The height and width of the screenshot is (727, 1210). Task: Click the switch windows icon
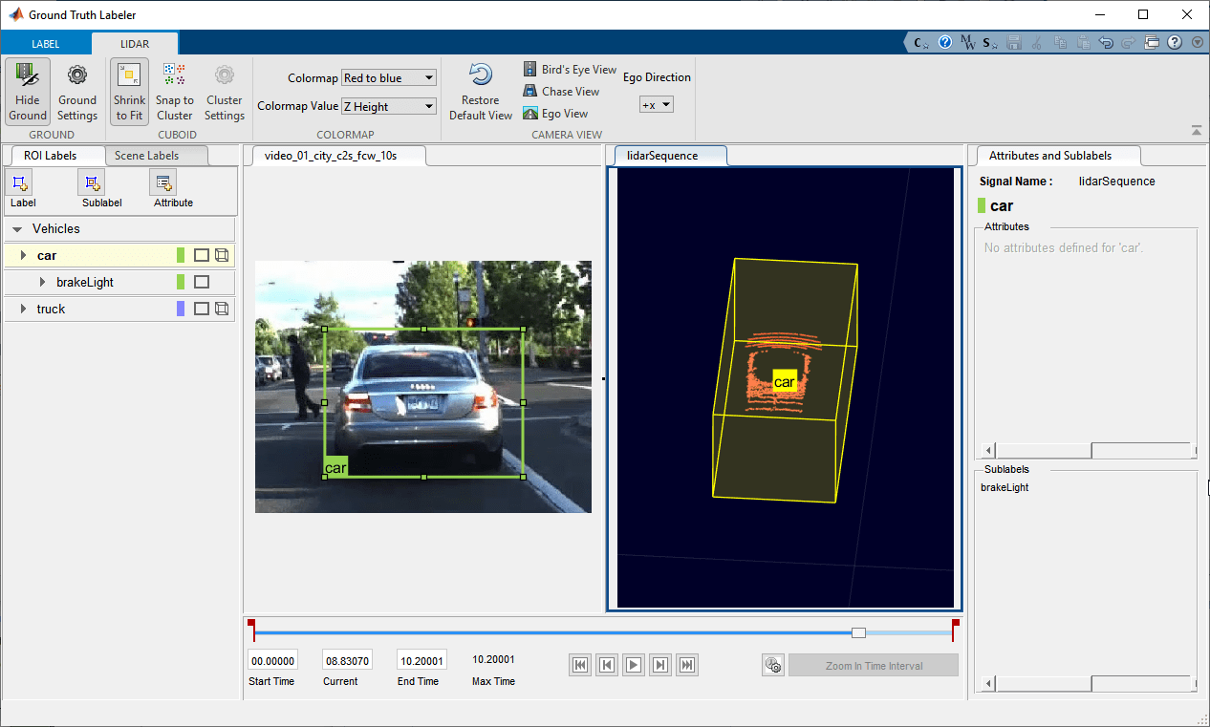pos(1152,42)
